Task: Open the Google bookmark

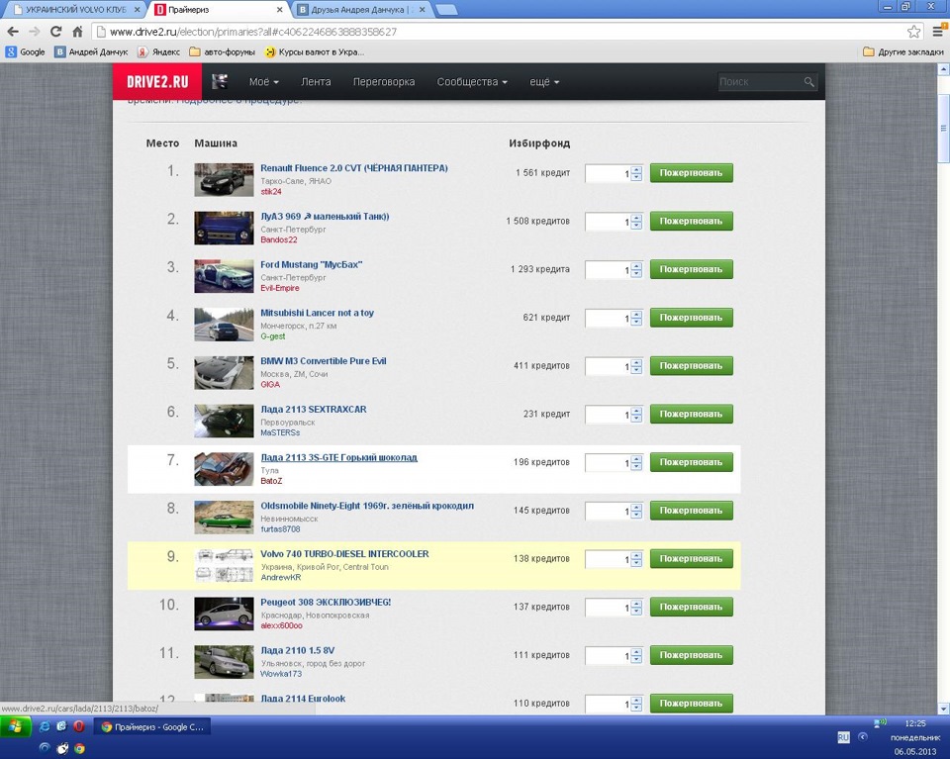Action: 26,52
